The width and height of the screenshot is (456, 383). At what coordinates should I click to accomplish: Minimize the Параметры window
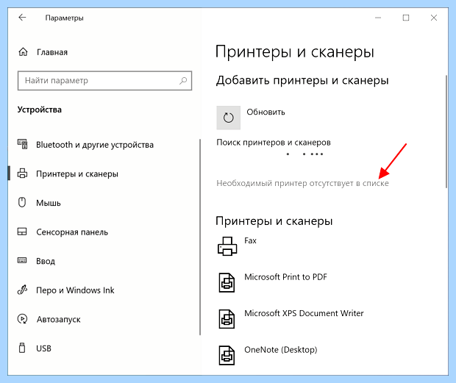coord(378,18)
